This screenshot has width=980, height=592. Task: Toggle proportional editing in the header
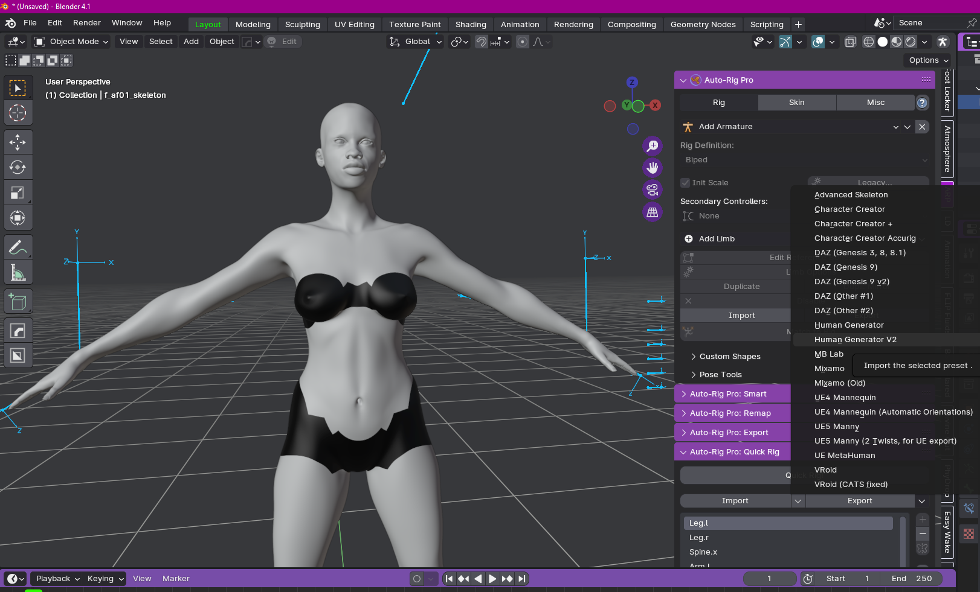tap(523, 42)
